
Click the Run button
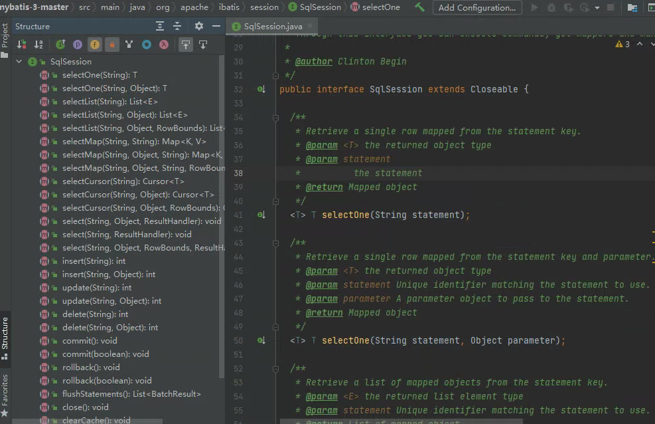pyautogui.click(x=534, y=7)
